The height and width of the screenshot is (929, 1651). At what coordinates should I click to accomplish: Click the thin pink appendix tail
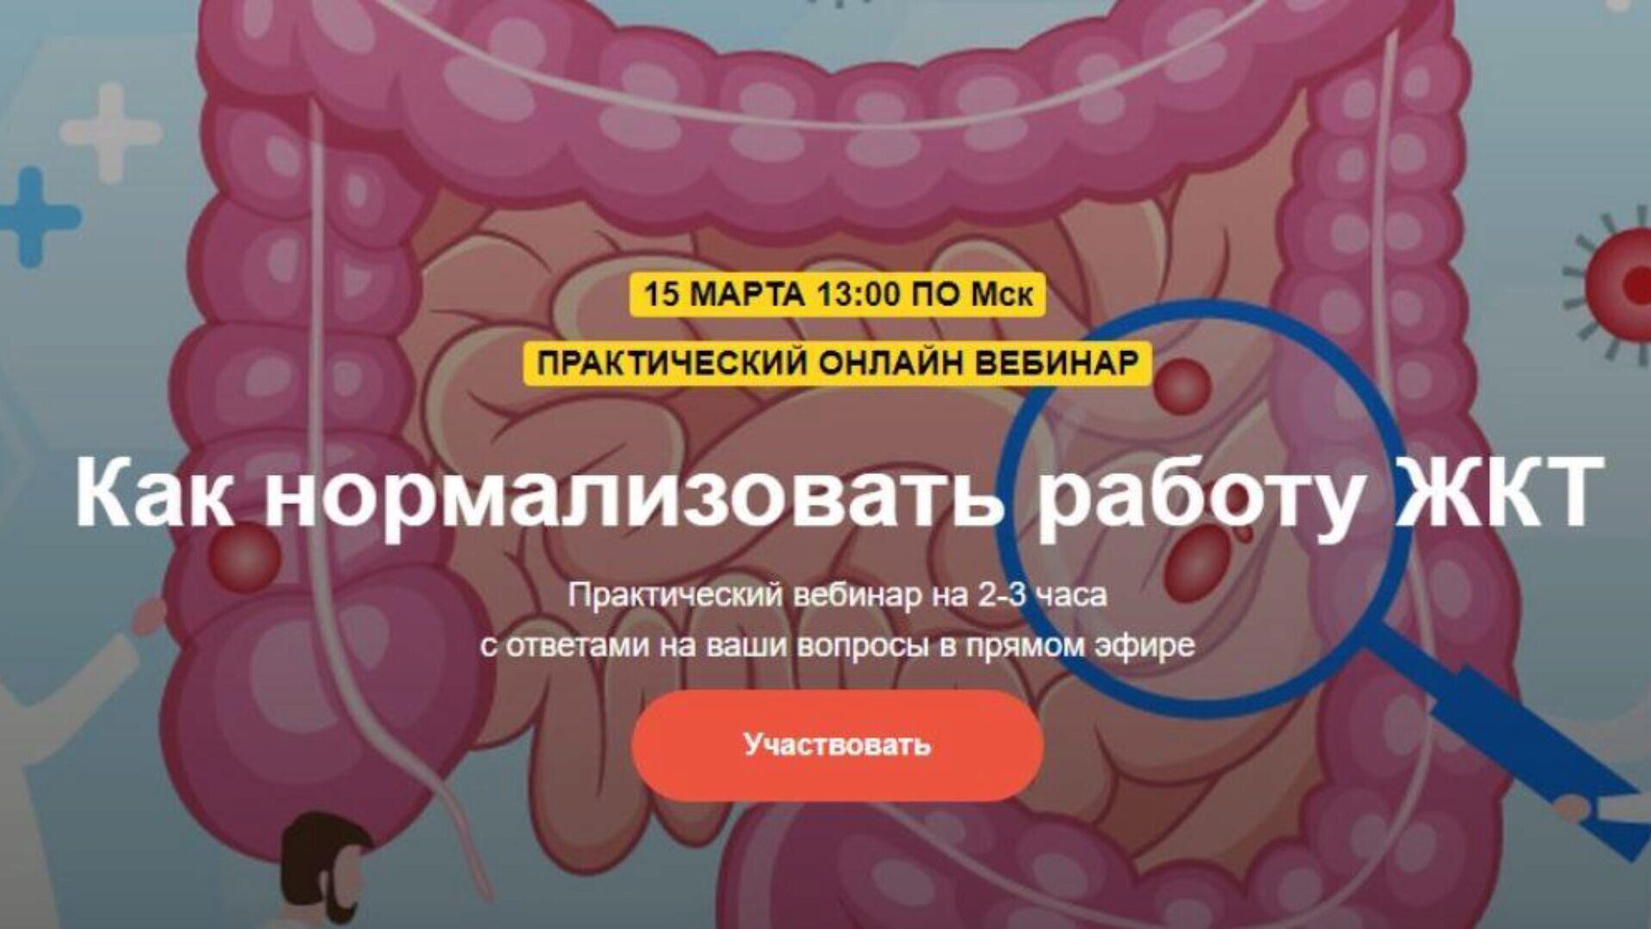click(464, 839)
